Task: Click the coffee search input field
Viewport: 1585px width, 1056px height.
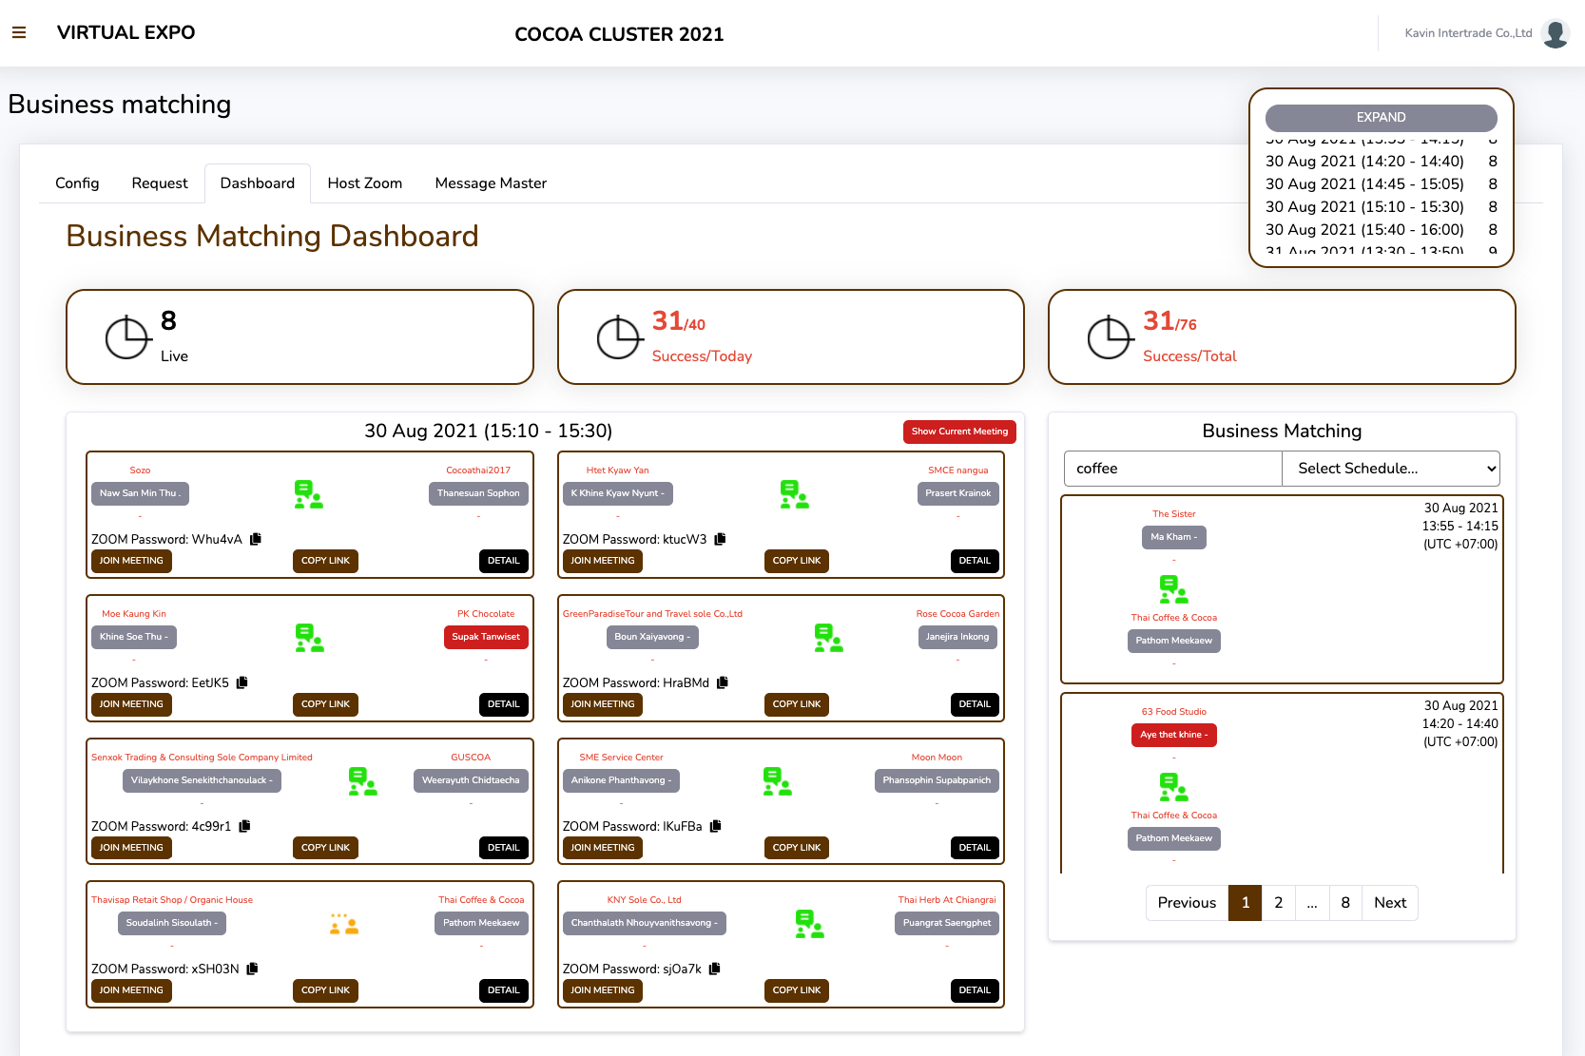Action: pyautogui.click(x=1172, y=469)
